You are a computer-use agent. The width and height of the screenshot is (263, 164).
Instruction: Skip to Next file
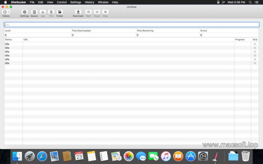88,12
